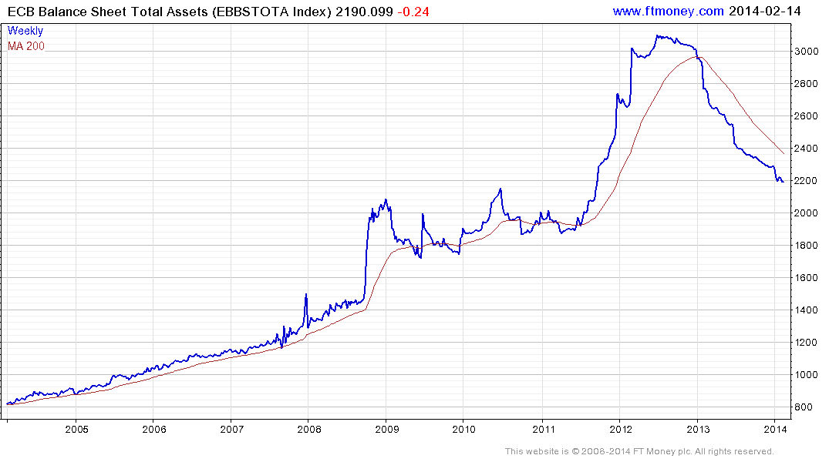Image resolution: width=829 pixels, height=462 pixels.
Task: Click the 2400 y-axis label
Action: [x=807, y=149]
